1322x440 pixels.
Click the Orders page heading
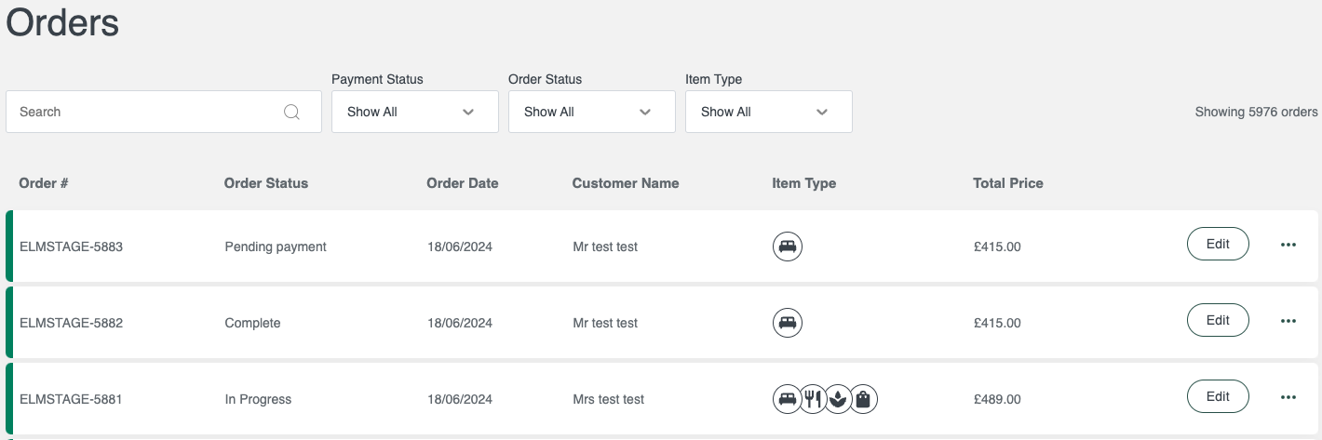(62, 22)
